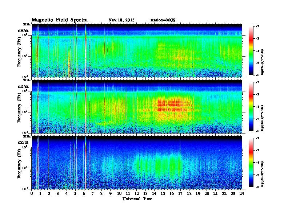Pick the color bar beside the dD/dt panel
The height and width of the screenshot is (222, 288).
point(251,106)
